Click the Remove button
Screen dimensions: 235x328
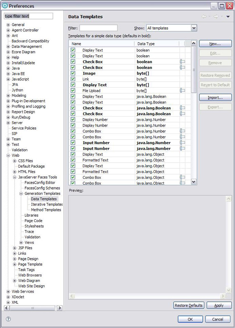click(x=215, y=63)
